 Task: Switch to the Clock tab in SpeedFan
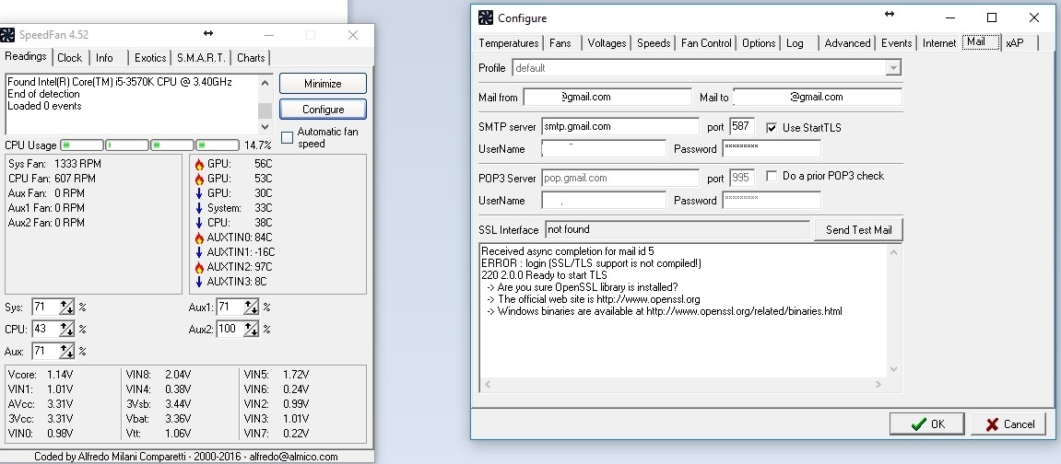[70, 57]
